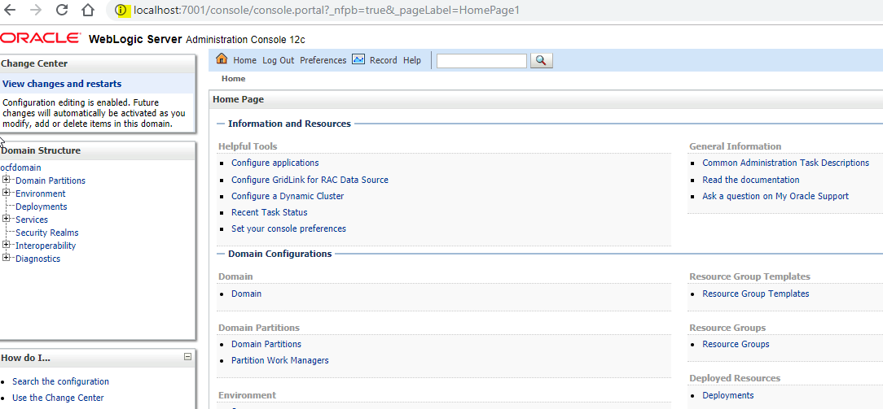Open Set your console preferences link

tap(289, 228)
